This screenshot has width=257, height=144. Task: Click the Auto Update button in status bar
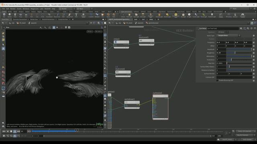click(x=247, y=140)
